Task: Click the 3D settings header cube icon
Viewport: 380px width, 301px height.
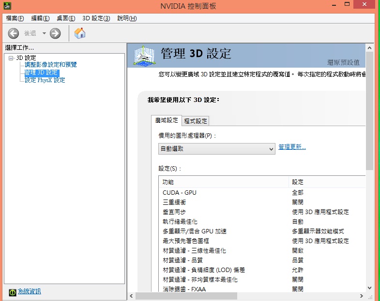Action: (x=144, y=56)
